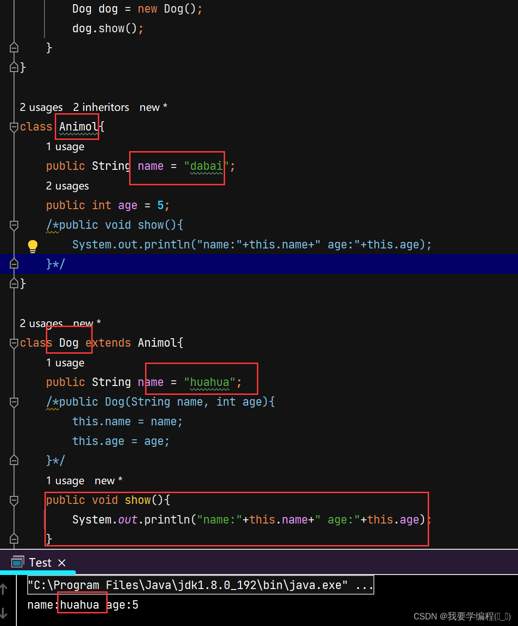Collapse the commented Dog constructor fold marker
The image size is (518, 626).
[x=14, y=402]
